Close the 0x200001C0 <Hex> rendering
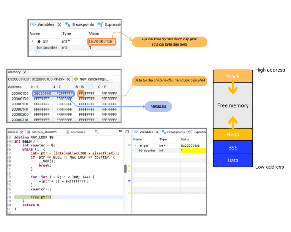The width and height of the screenshot is (291, 232). point(68,79)
